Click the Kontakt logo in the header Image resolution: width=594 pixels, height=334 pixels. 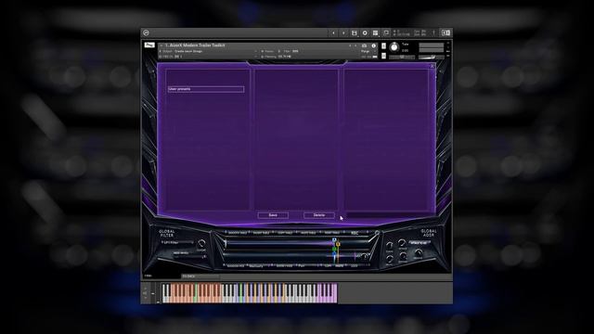click(146, 33)
